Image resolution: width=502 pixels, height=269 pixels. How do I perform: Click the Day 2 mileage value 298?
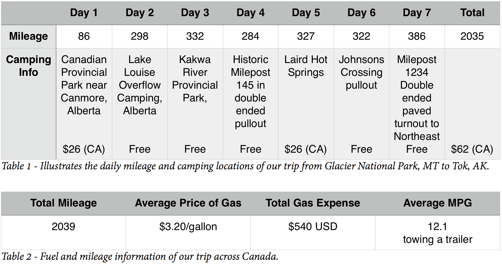coord(139,36)
